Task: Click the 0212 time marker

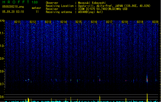Action: [33, 22]
